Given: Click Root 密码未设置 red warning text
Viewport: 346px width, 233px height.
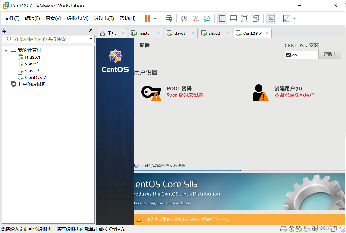Looking at the screenshot, I should tap(185, 95).
